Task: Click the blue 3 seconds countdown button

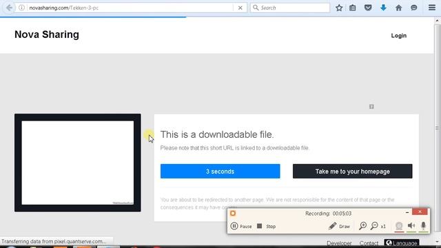Action: tap(220, 172)
